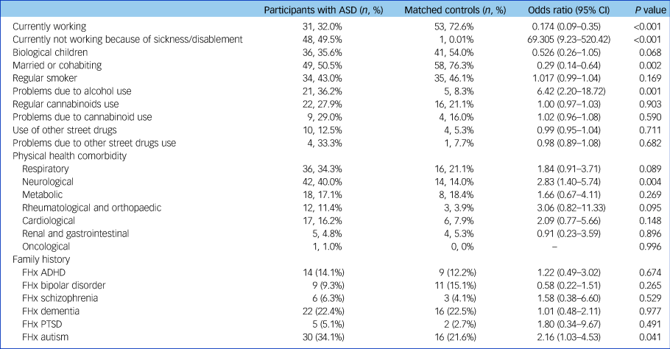Select the 'Married or cohabiting' row label
This screenshot has height=349, width=670.
(55, 65)
